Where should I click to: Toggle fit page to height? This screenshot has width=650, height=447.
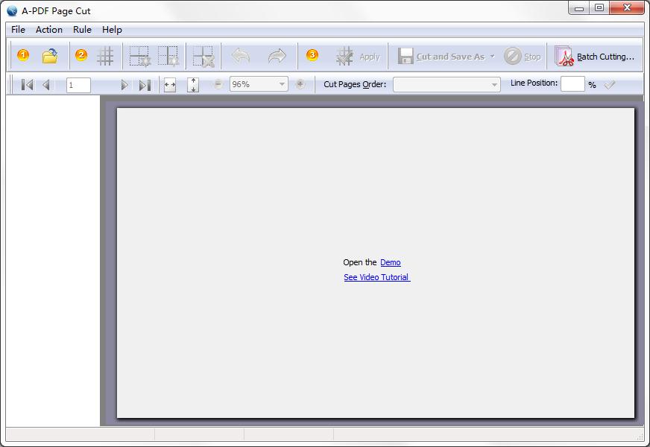(192, 84)
